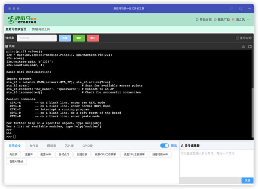
Task: Click the 创建AP热点 command button
Action: pos(16,161)
